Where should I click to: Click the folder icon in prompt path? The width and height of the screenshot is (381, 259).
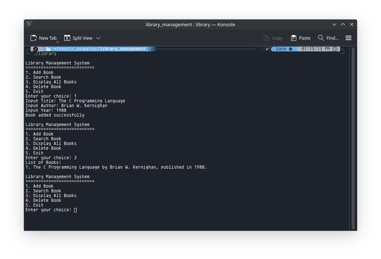click(48, 49)
